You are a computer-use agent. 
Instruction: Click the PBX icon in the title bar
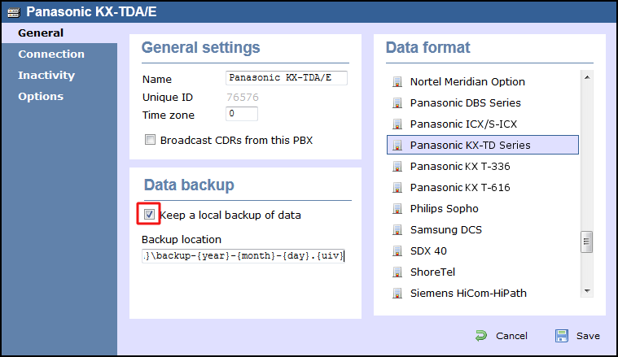click(13, 12)
